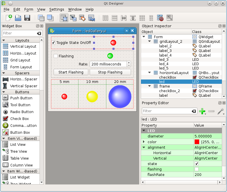Select the Edit Widgets mode icon
The width and height of the screenshot is (227, 192).
coord(64,18)
